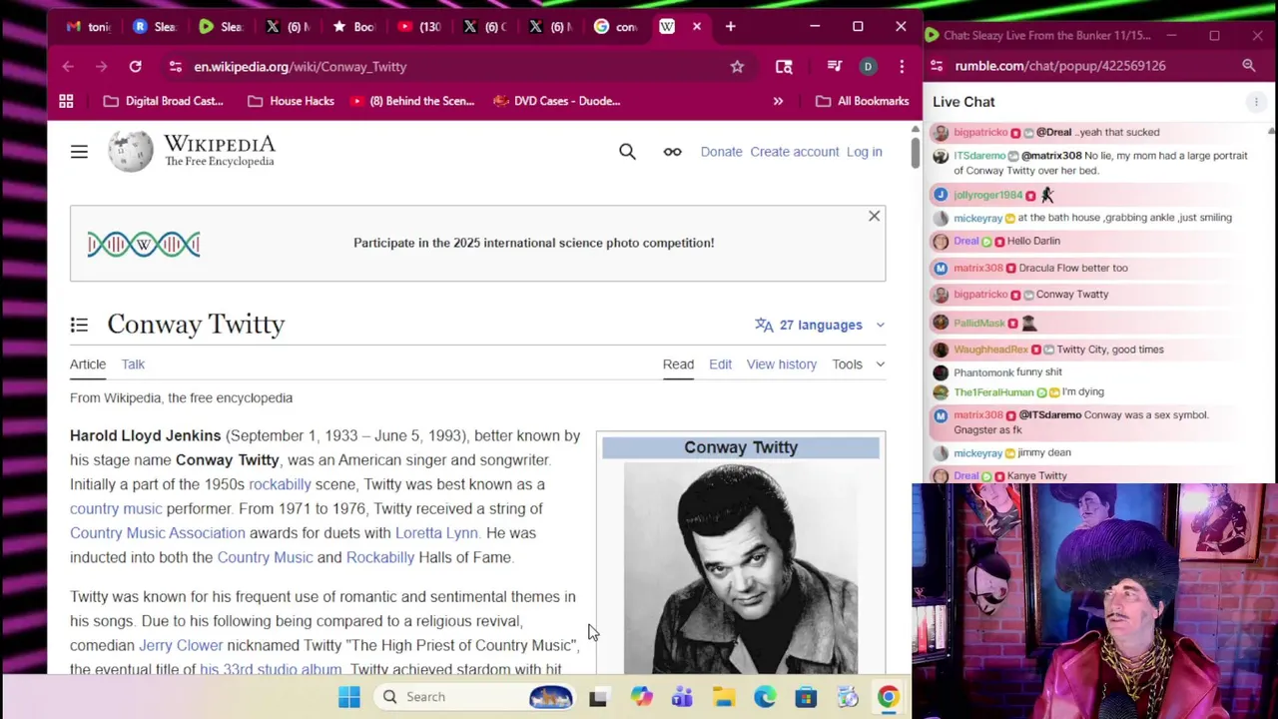Open the Edit tab

click(720, 364)
